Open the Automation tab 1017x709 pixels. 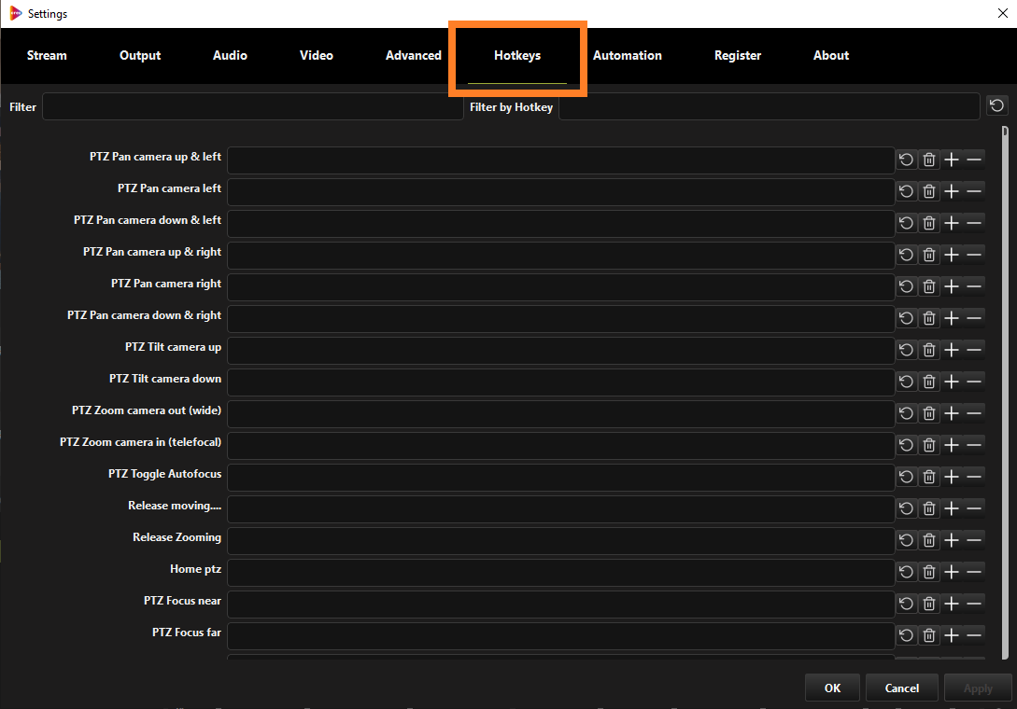tap(628, 56)
